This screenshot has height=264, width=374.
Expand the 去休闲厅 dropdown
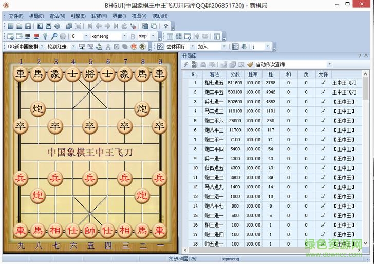pyautogui.click(x=193, y=47)
